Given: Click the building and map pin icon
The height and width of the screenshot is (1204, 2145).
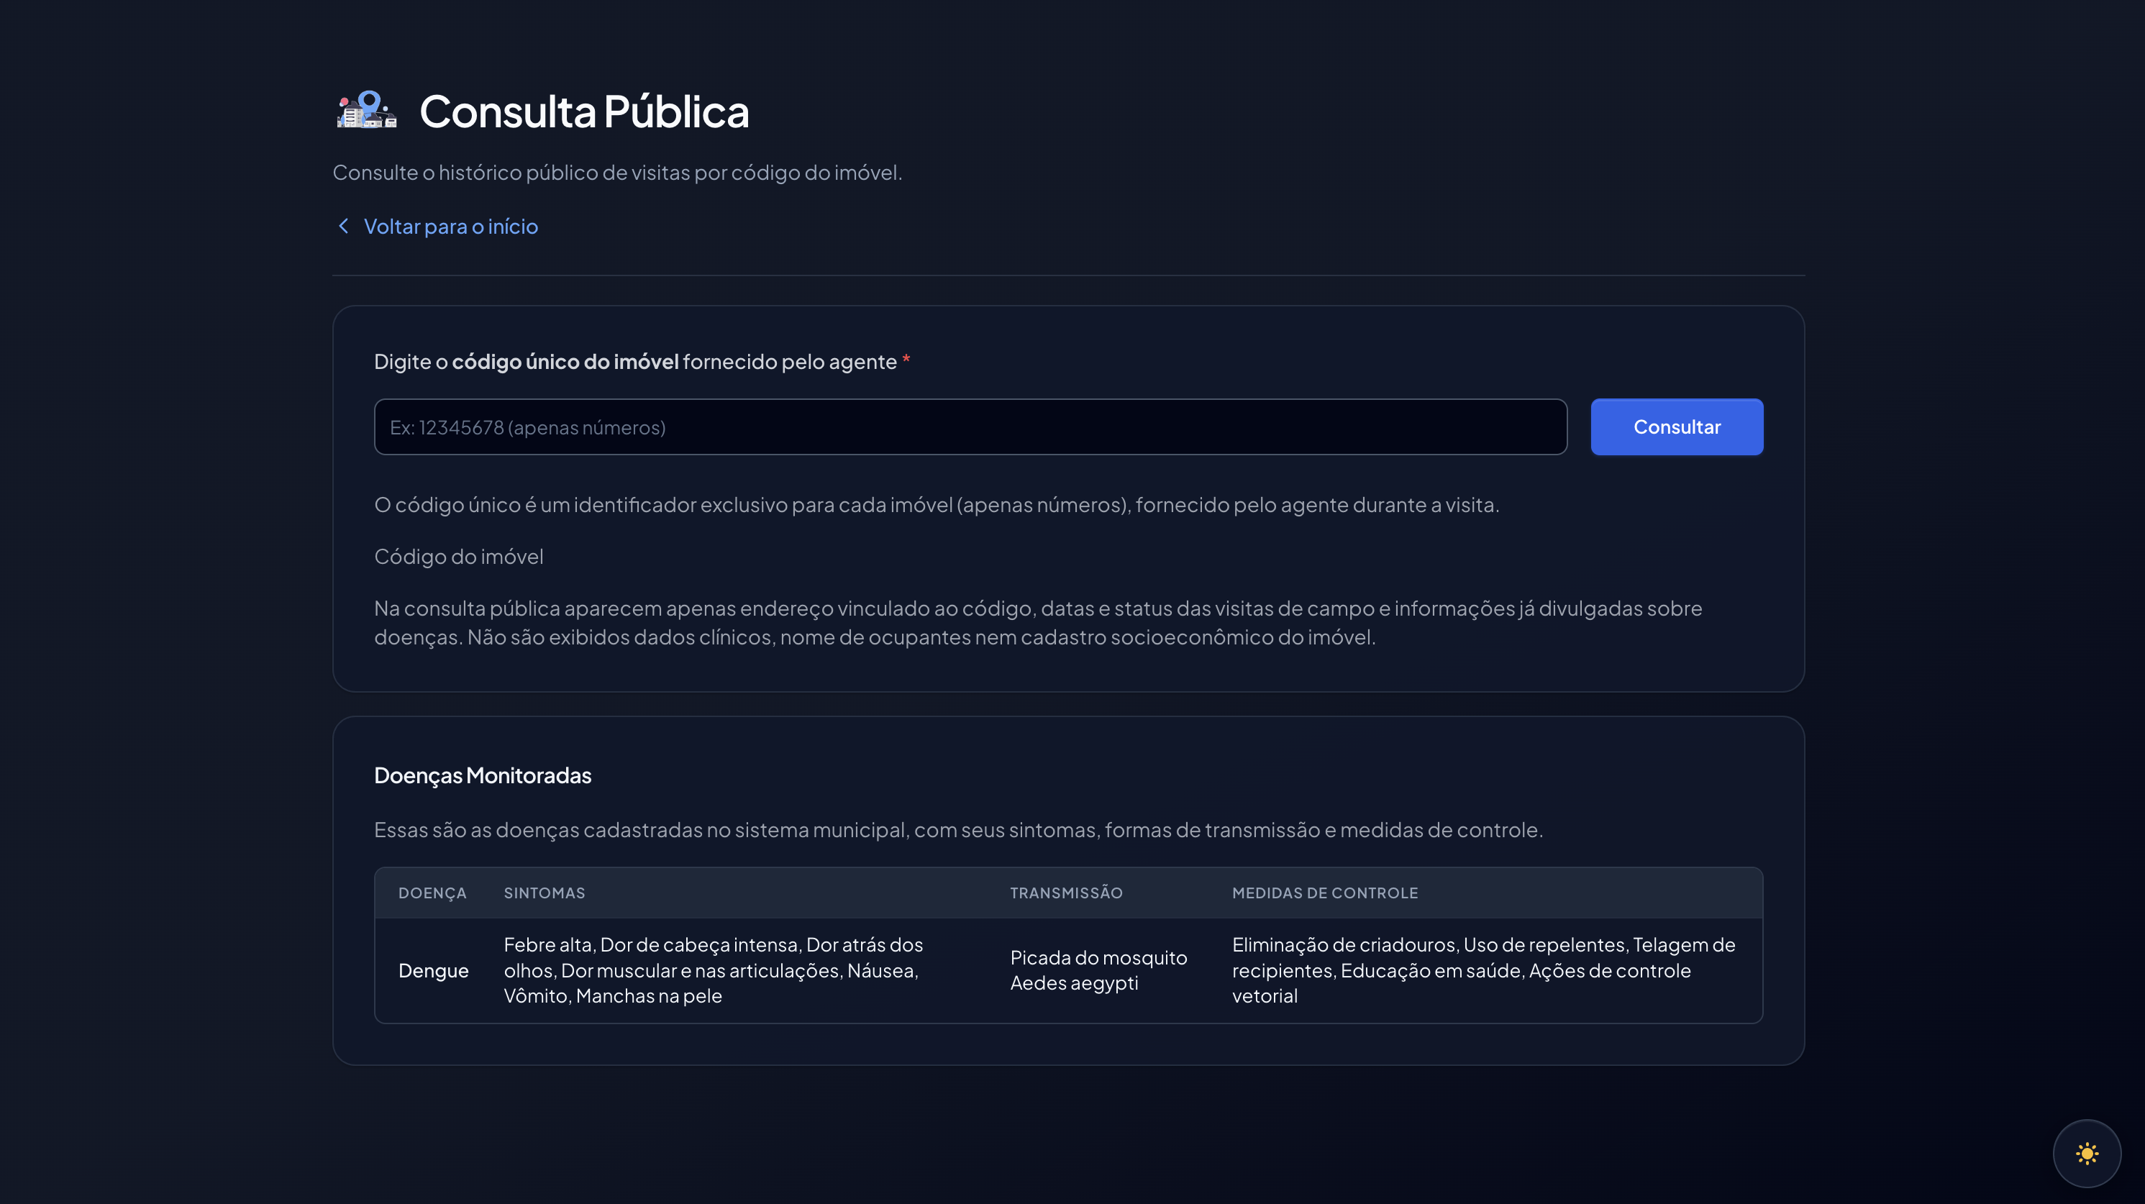Looking at the screenshot, I should tap(366, 109).
